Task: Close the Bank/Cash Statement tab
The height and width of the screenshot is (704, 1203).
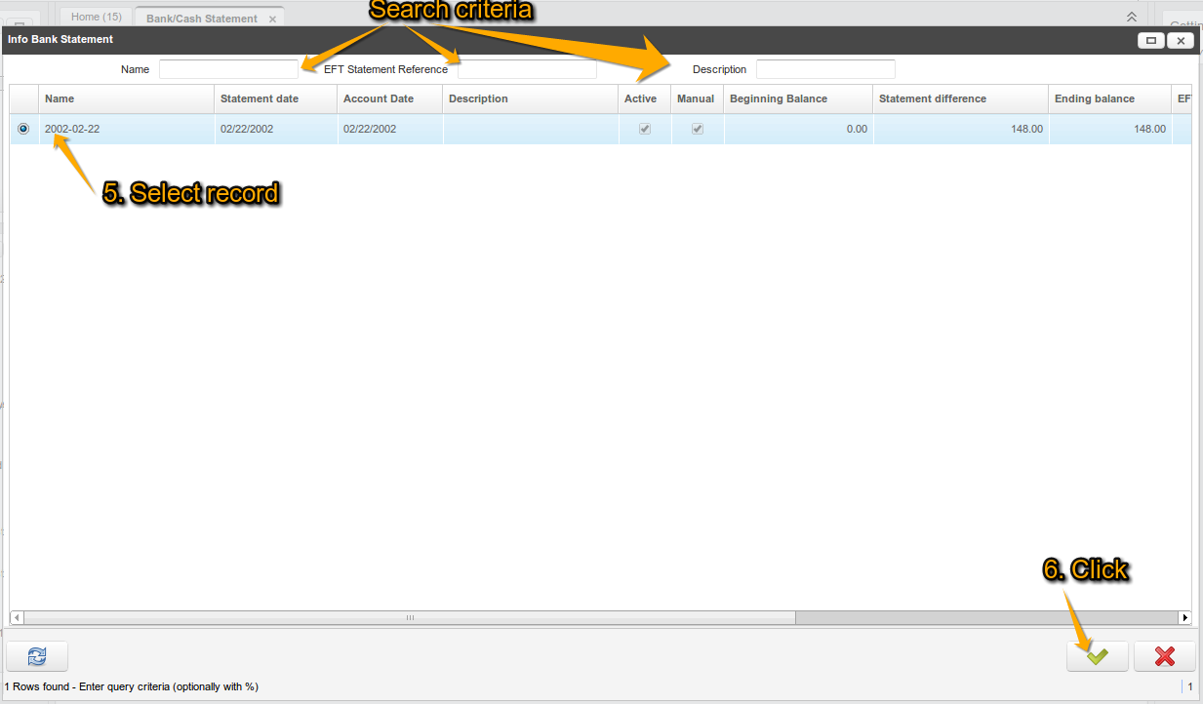Action: click(x=272, y=19)
